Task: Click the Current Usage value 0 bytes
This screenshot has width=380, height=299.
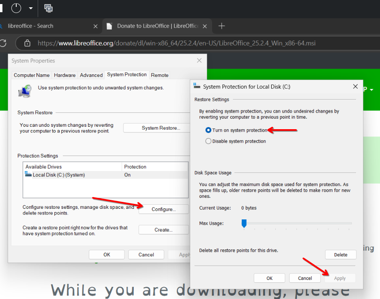Action: point(249,208)
